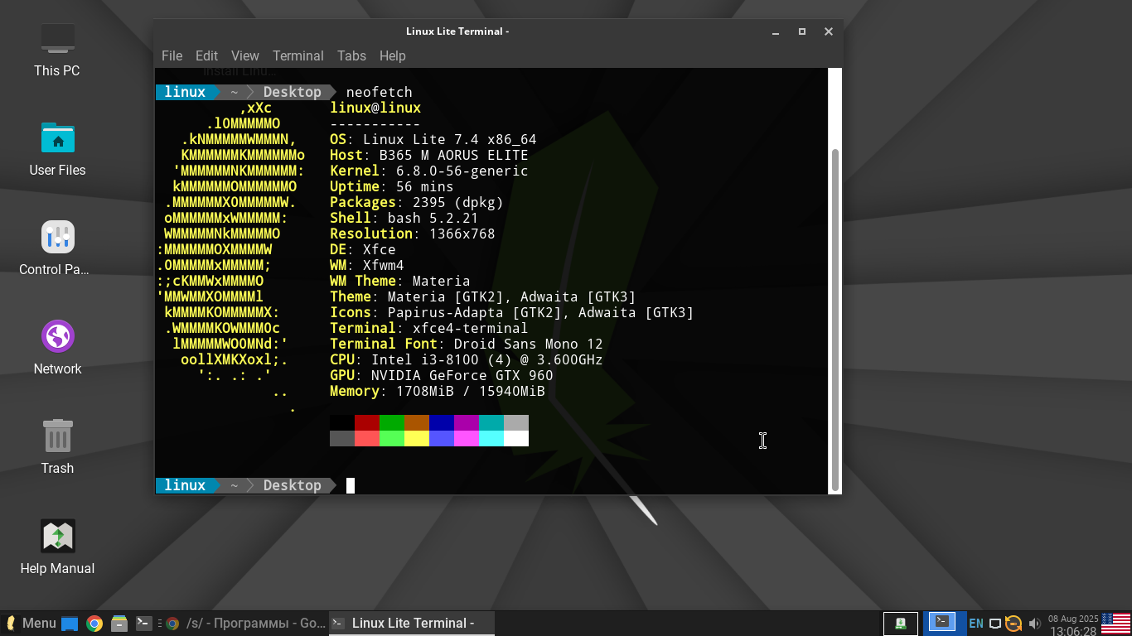The height and width of the screenshot is (636, 1132).
Task: Open the Linux Lite Menu button
Action: point(31,624)
